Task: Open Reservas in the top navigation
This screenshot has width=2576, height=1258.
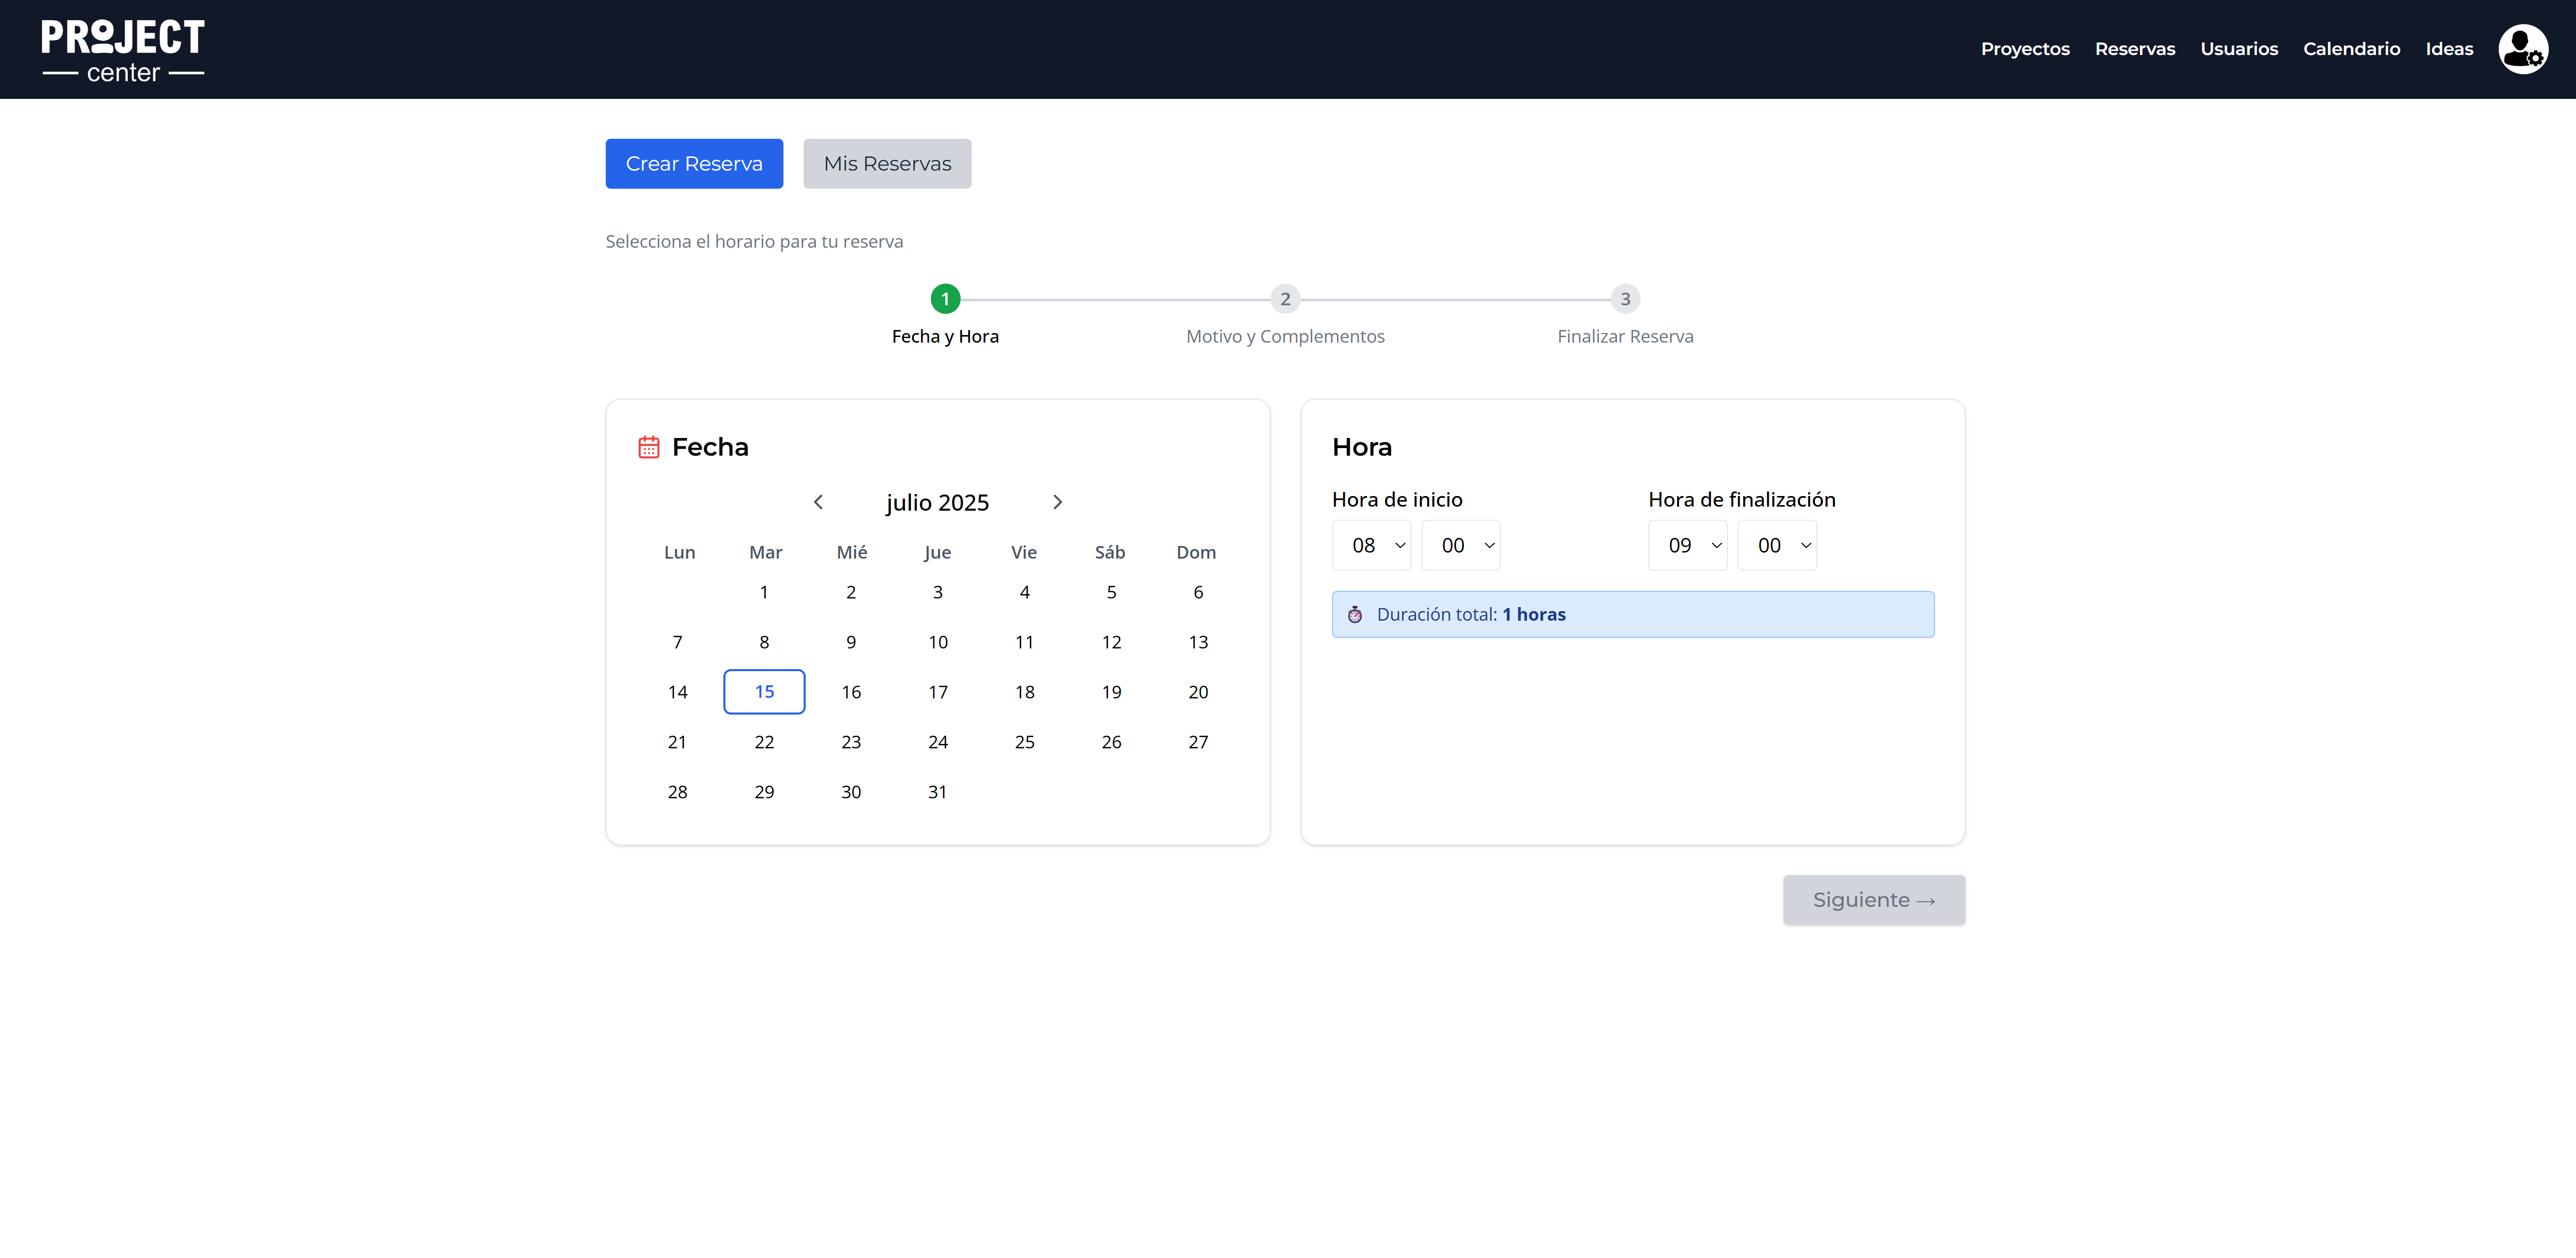Action: coord(2135,49)
